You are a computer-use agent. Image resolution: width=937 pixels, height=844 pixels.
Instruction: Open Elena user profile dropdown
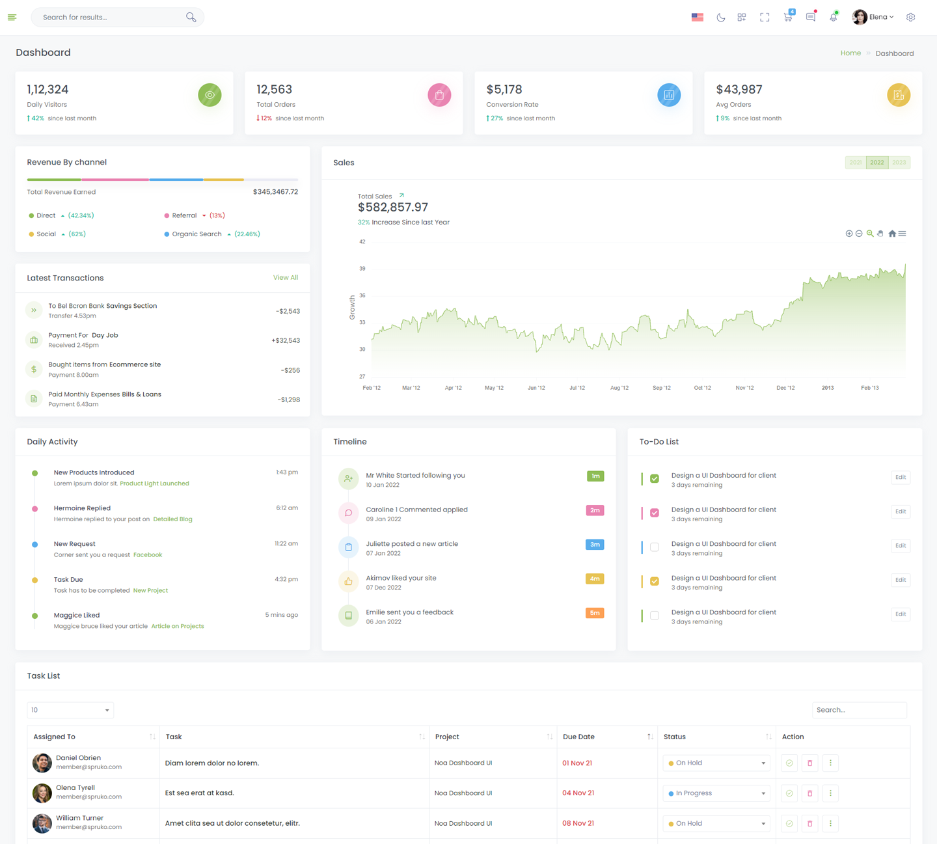(873, 18)
